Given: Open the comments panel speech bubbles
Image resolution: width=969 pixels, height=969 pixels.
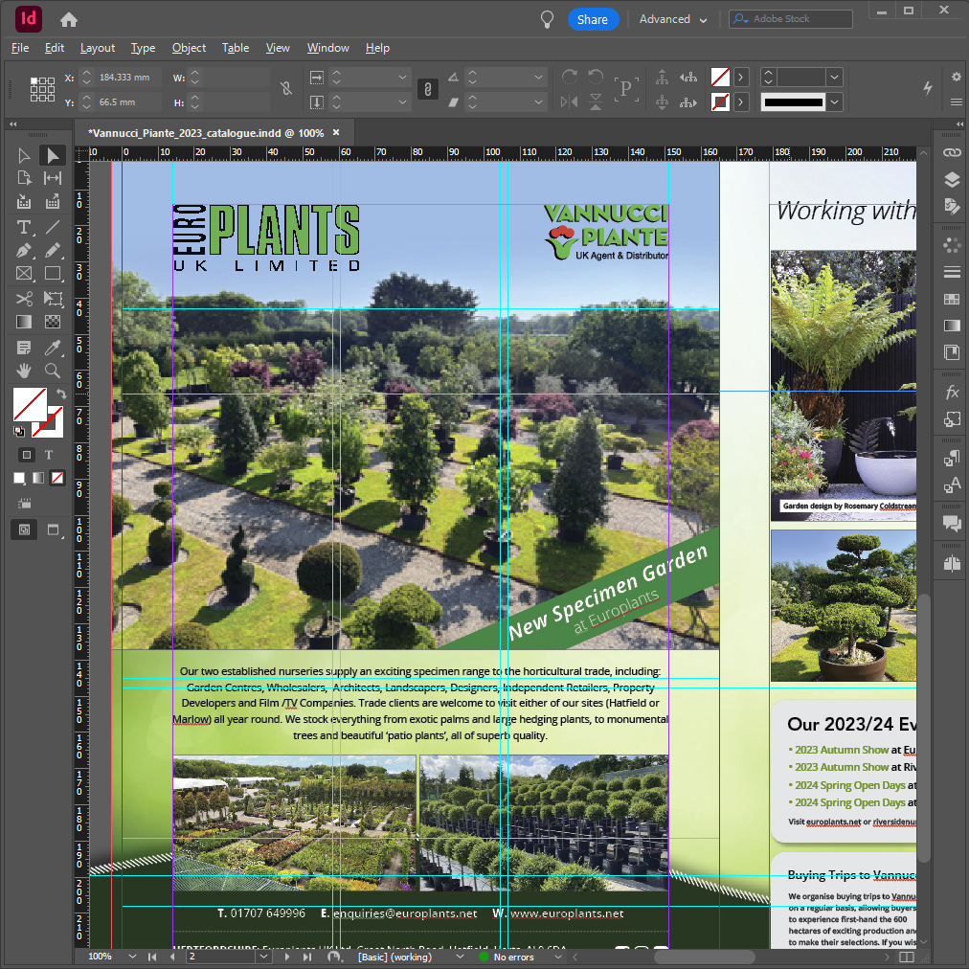Looking at the screenshot, I should (x=952, y=524).
